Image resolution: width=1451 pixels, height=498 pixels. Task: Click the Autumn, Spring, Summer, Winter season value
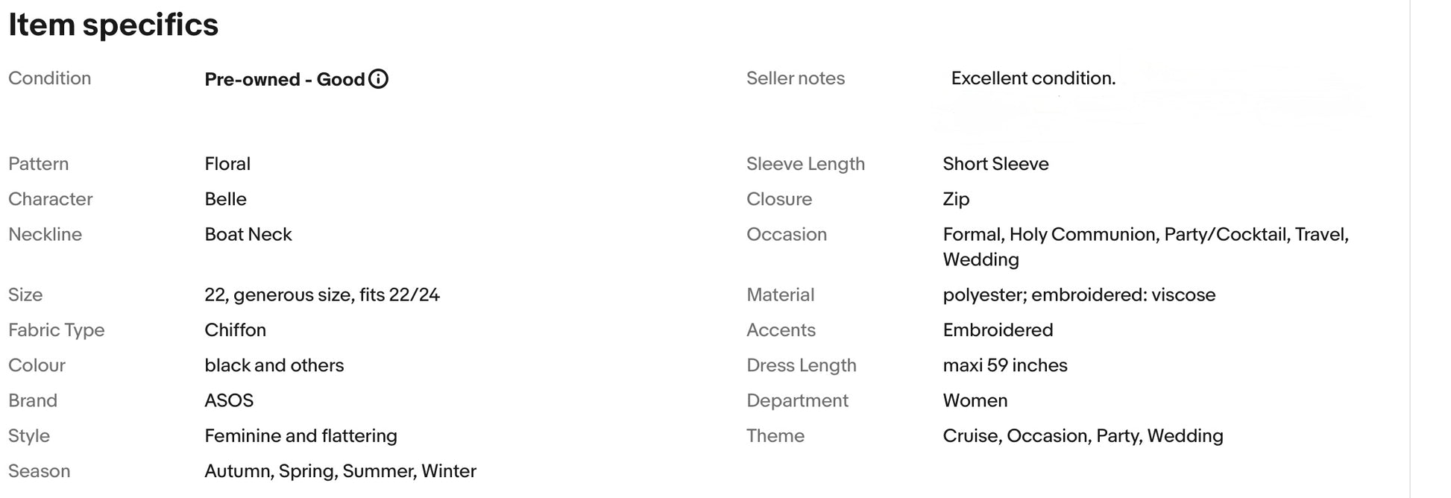[x=340, y=471]
